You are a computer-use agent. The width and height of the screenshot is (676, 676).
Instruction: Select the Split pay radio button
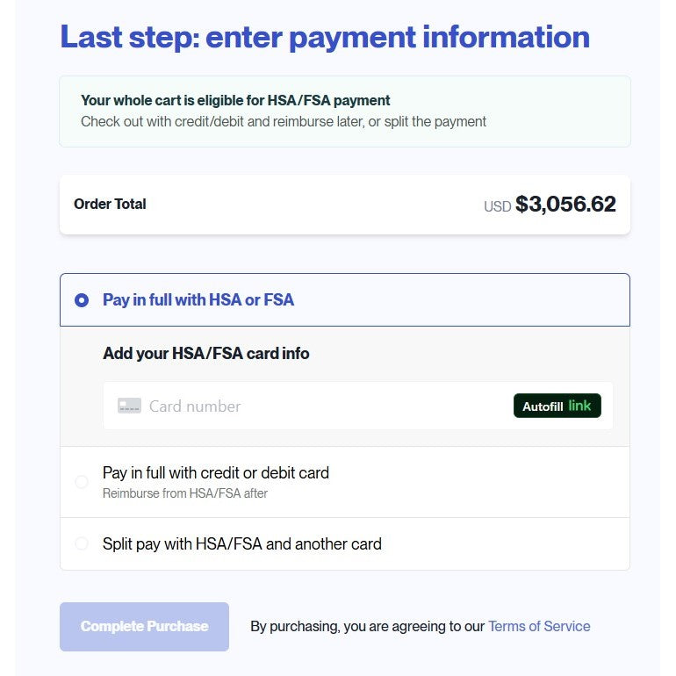(82, 544)
